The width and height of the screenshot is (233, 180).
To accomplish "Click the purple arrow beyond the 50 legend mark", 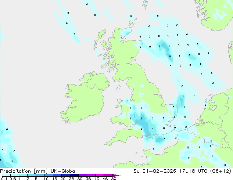I will (116, 175).
